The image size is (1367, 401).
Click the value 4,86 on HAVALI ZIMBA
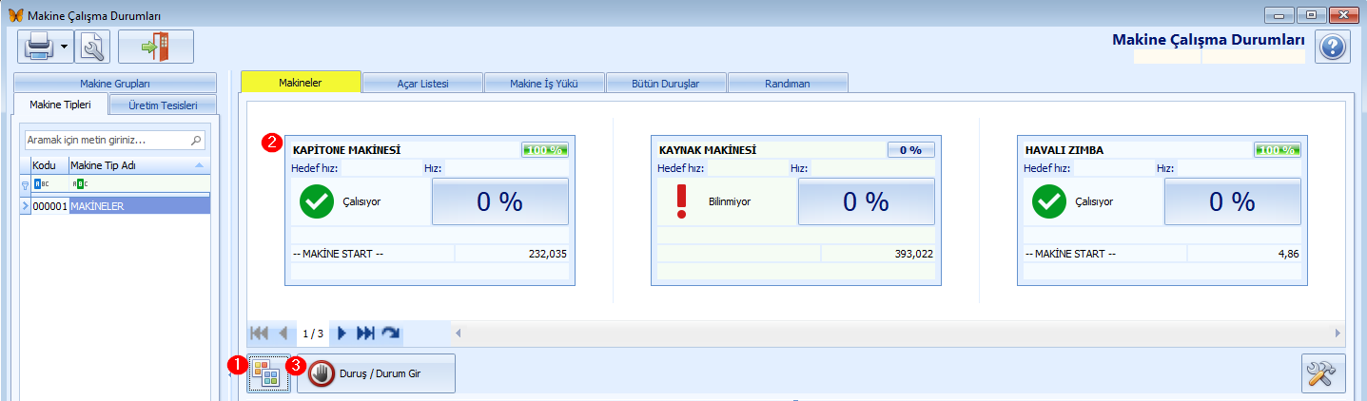coord(1288,255)
